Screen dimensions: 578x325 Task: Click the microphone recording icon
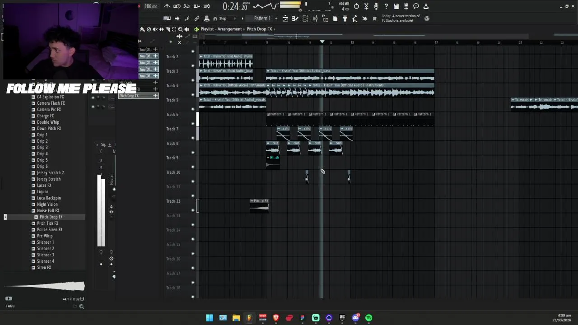pos(376,6)
